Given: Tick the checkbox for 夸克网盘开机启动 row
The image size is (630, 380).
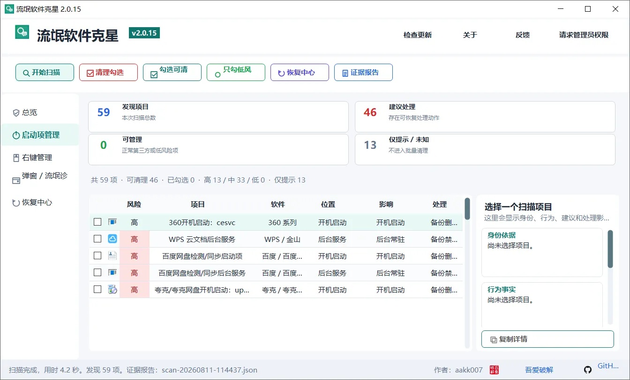Looking at the screenshot, I should 97,289.
